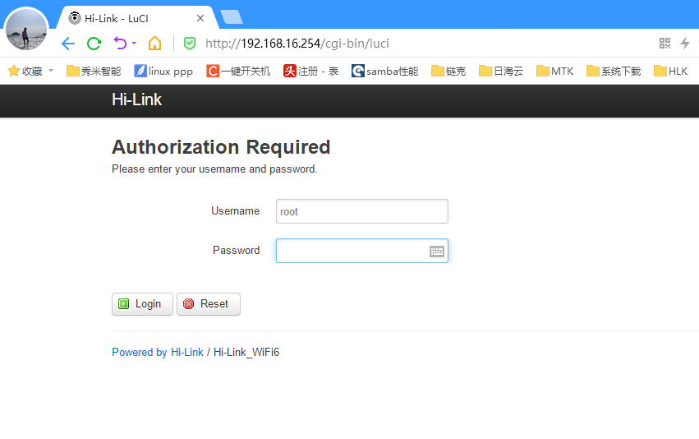699x439 pixels.
Task: Close the Hi-Link - LuCI tab
Action: (x=200, y=18)
